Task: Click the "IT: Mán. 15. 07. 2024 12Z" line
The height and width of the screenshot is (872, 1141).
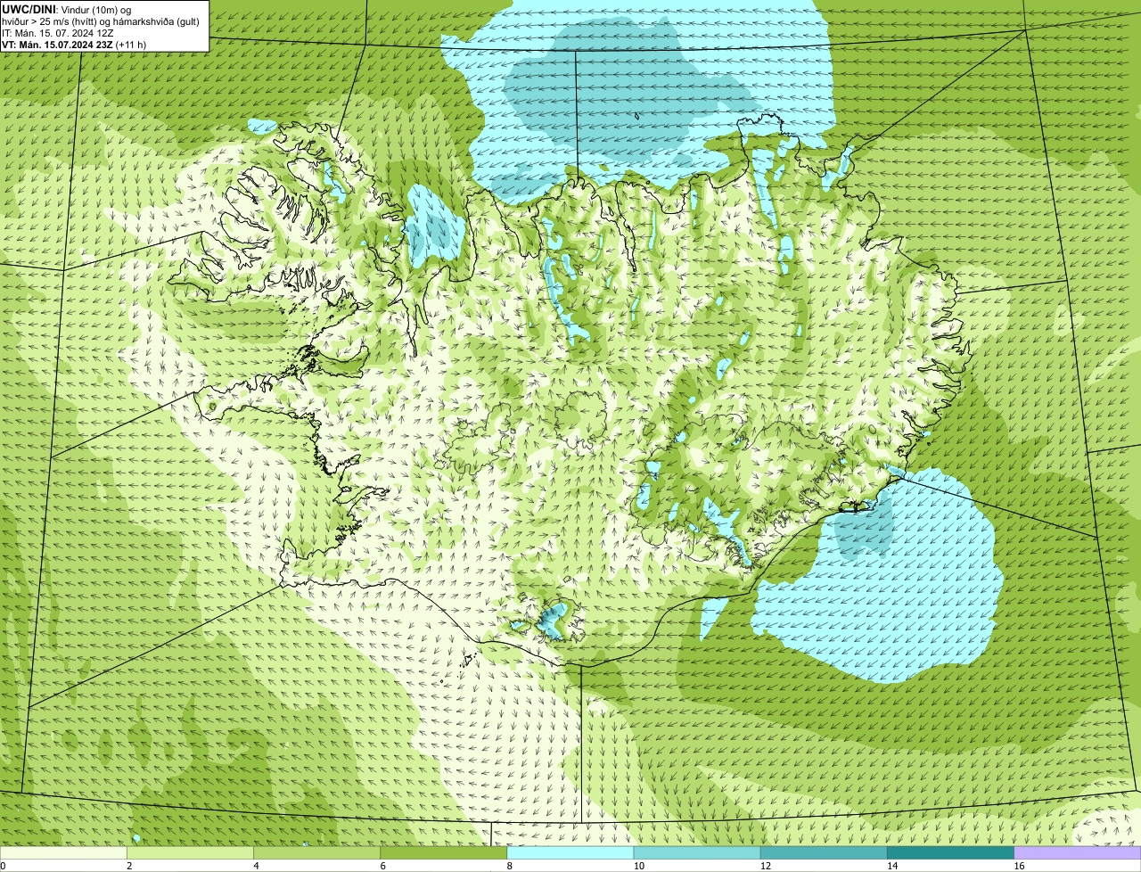Action: coord(58,32)
